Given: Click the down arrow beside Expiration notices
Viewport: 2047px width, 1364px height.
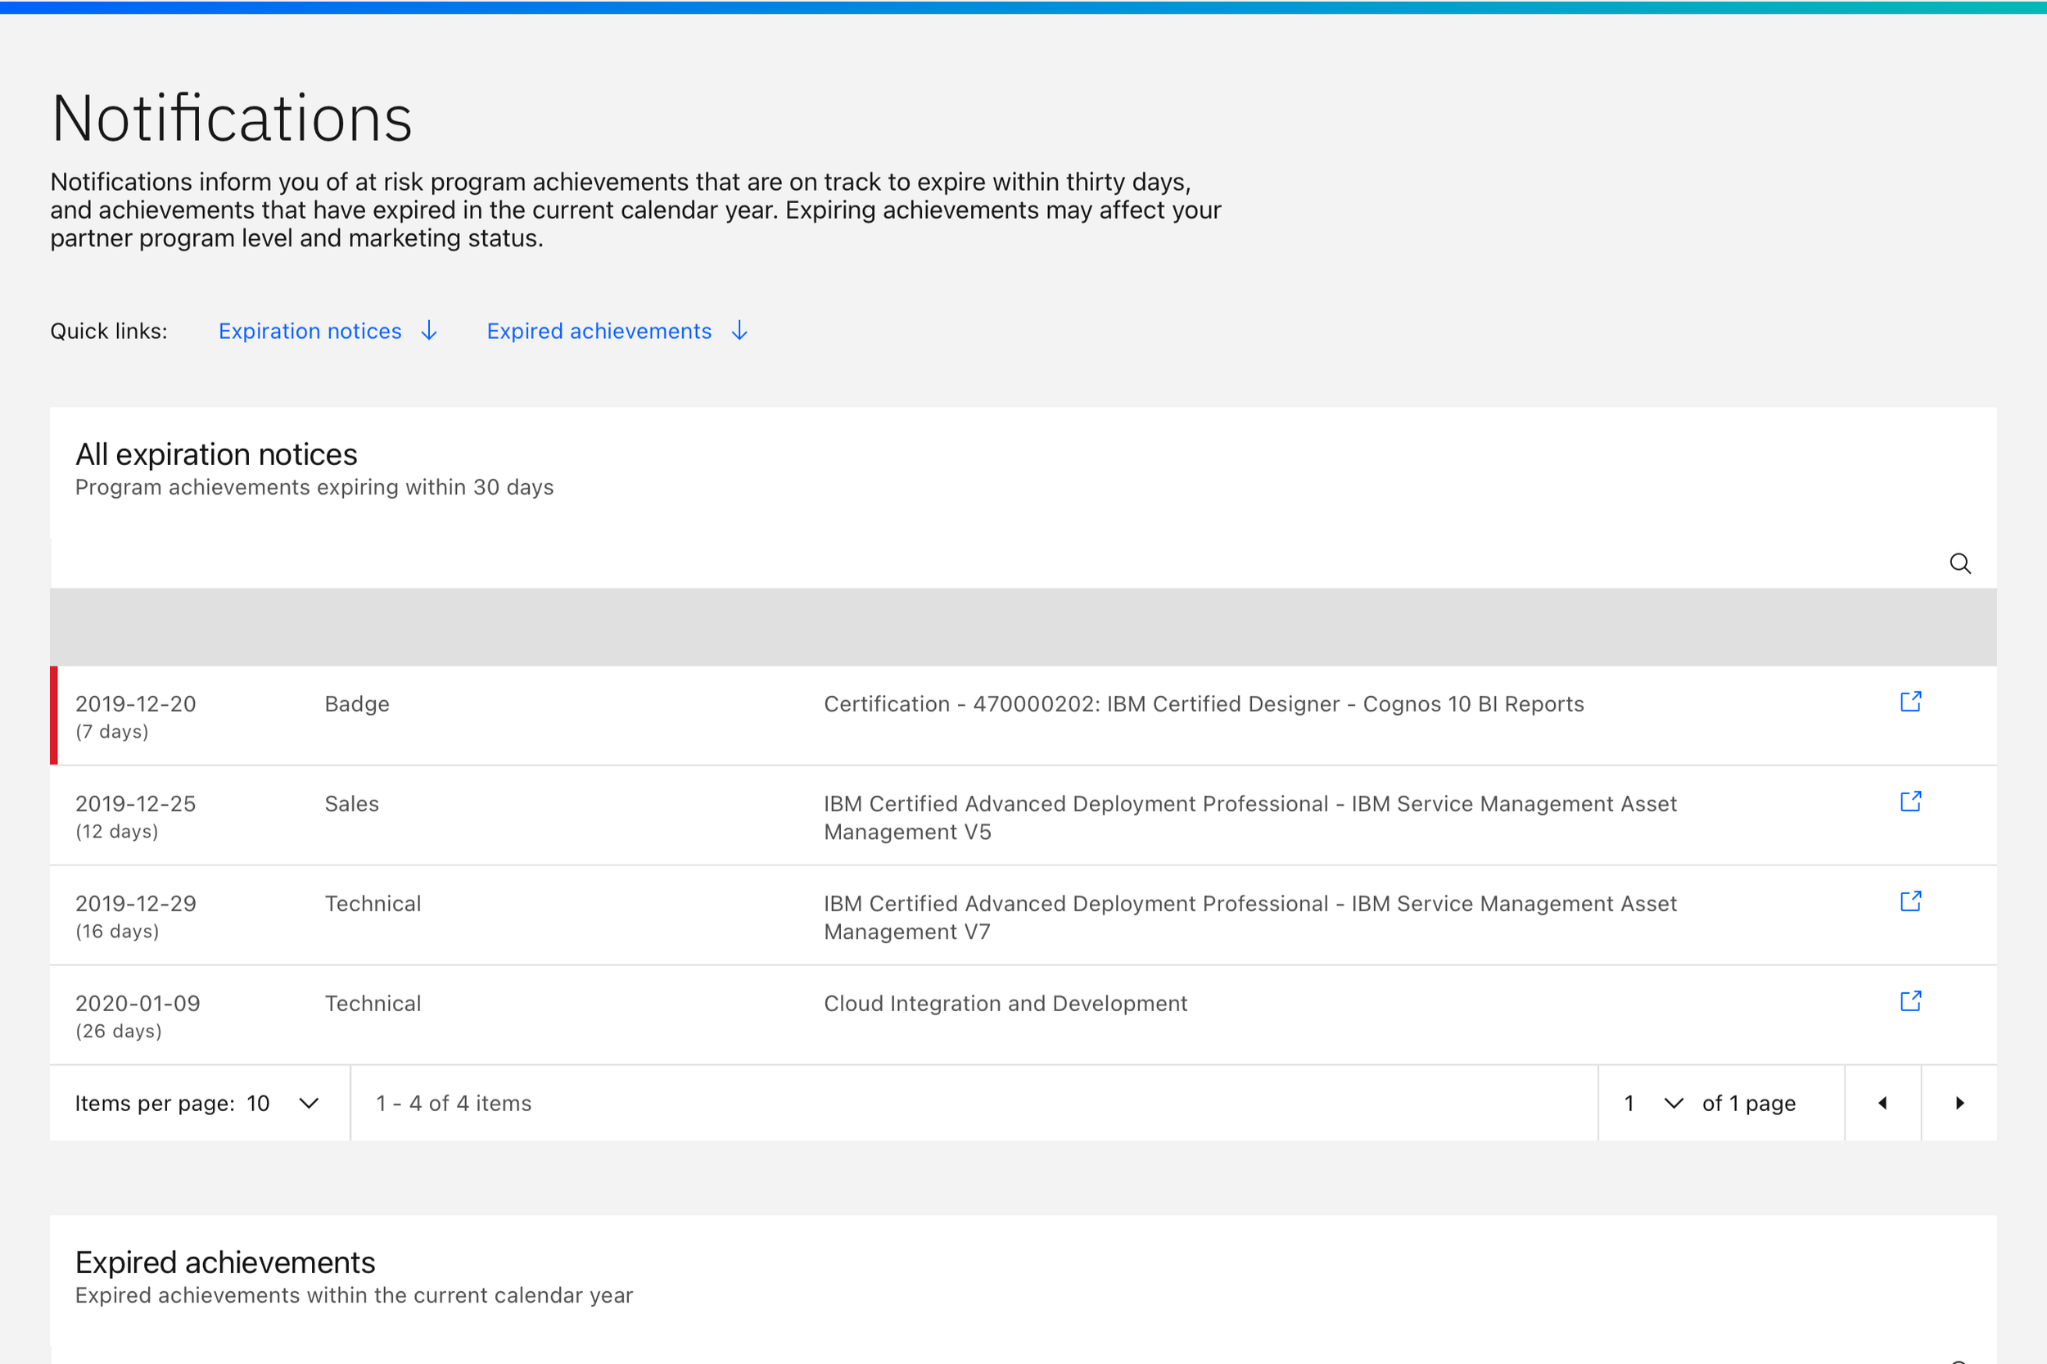Looking at the screenshot, I should [x=429, y=332].
